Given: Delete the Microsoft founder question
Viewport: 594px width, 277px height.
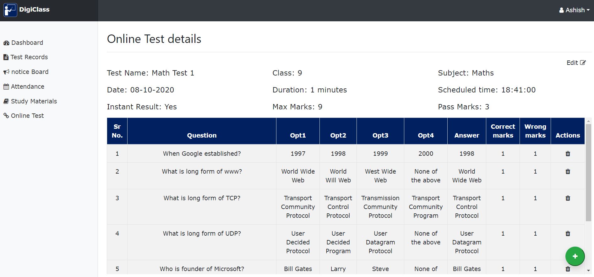Looking at the screenshot, I should [568, 269].
